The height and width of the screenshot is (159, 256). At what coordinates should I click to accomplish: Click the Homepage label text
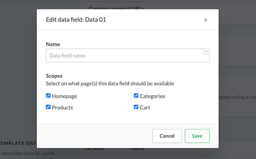(x=64, y=96)
